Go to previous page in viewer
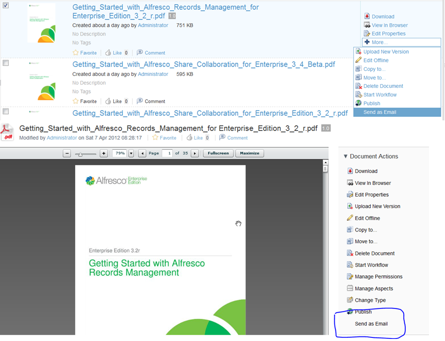Image resolution: width=445 pixels, height=341 pixels. 143,153
